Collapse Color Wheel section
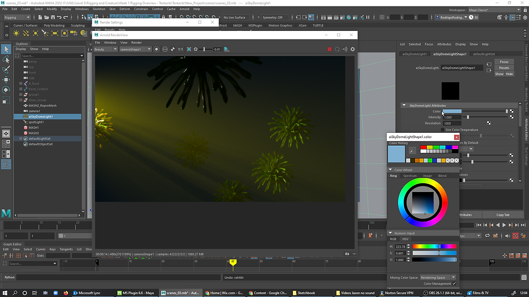The image size is (529, 297). point(390,170)
